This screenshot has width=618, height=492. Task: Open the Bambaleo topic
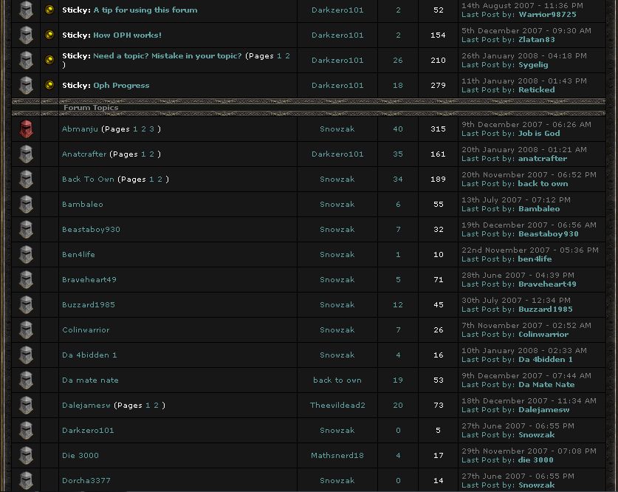(x=83, y=204)
